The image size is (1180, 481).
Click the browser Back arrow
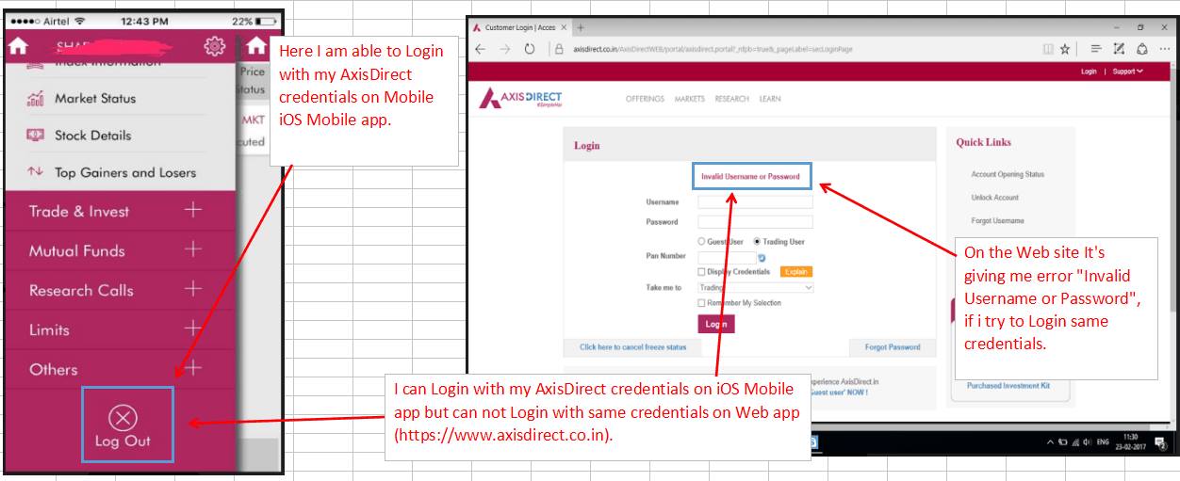tap(481, 49)
